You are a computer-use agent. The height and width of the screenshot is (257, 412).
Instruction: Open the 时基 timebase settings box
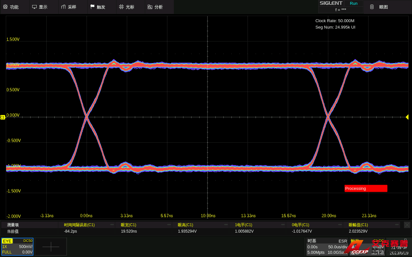327,247
